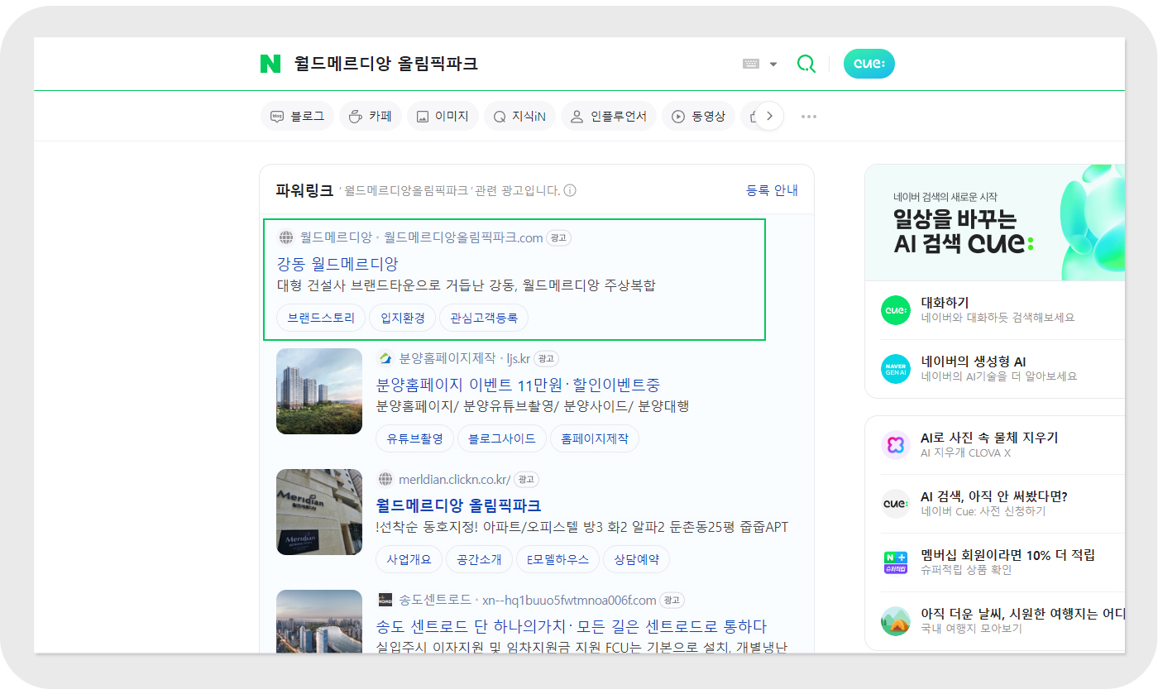This screenshot has height=699, width=1158.
Task: Open the bold 월드메르디앙 올림픽파크 ad title
Action: tap(458, 505)
